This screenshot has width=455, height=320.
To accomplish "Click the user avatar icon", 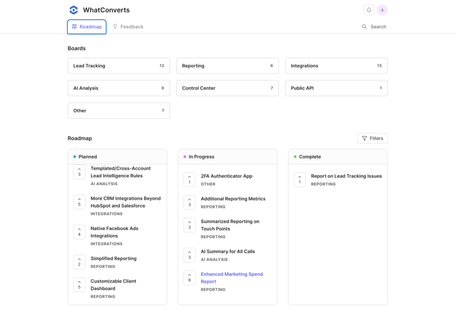I will point(383,10).
